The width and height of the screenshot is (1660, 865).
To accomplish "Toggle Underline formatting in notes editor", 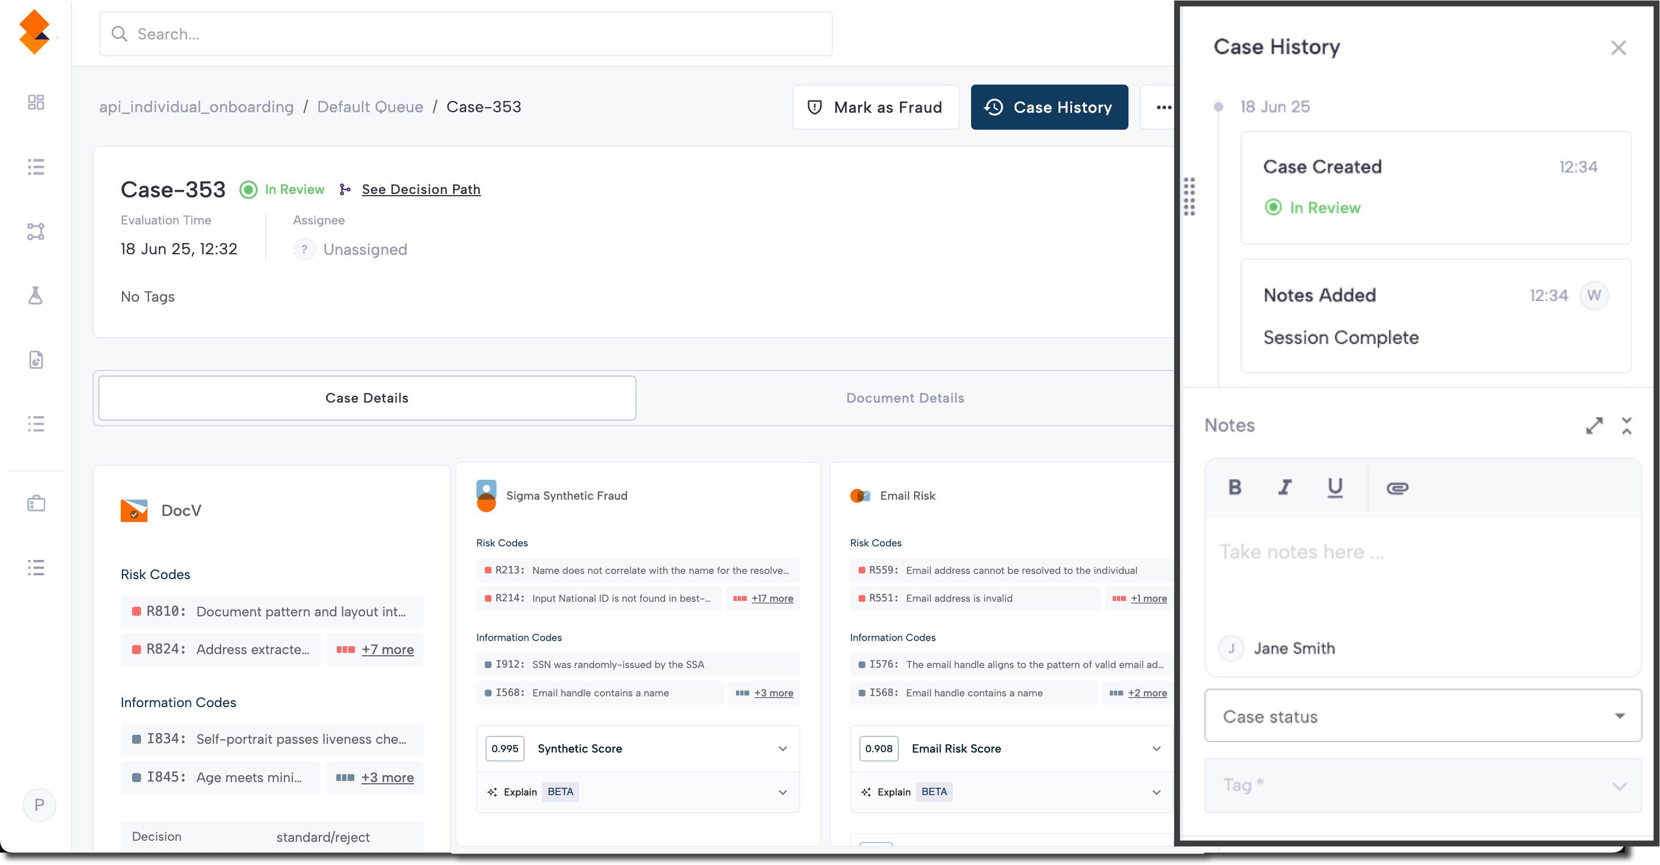I will tap(1334, 488).
